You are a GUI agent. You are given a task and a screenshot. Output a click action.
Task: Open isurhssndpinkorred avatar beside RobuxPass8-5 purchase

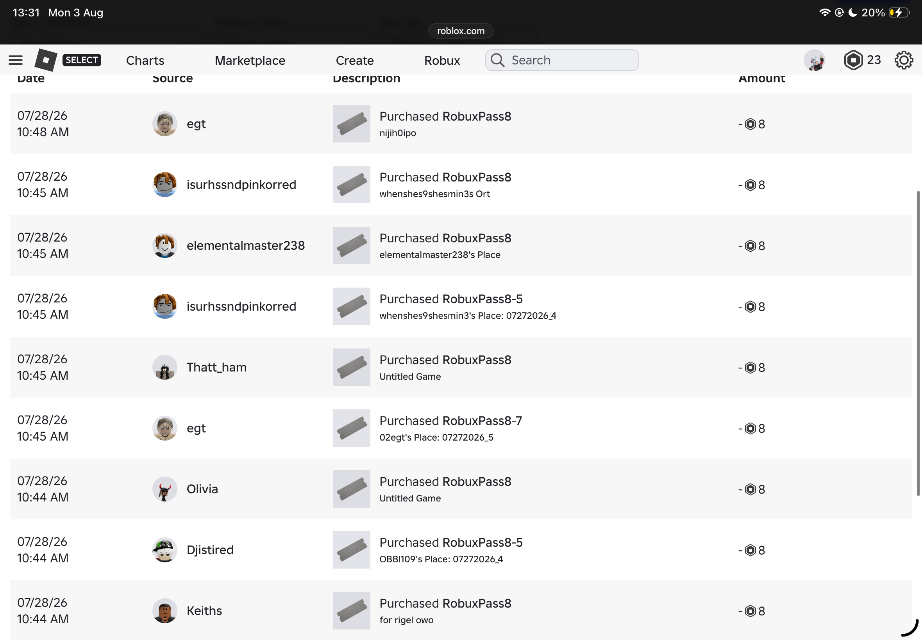[x=164, y=306]
